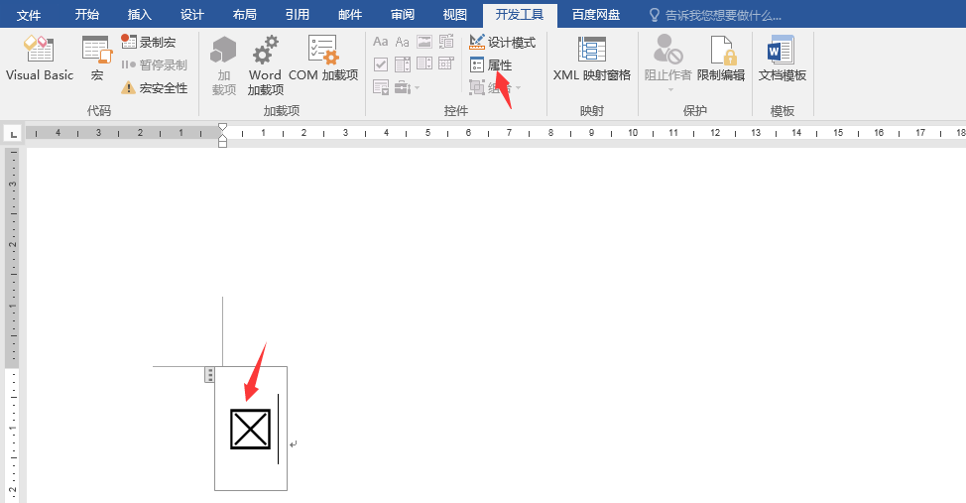The width and height of the screenshot is (966, 503).
Task: Click the 告诉我您想要做什么 search box
Action: point(715,15)
